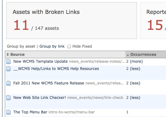
Task: Switch to Group by asset view
Action: pyautogui.click(x=21, y=46)
